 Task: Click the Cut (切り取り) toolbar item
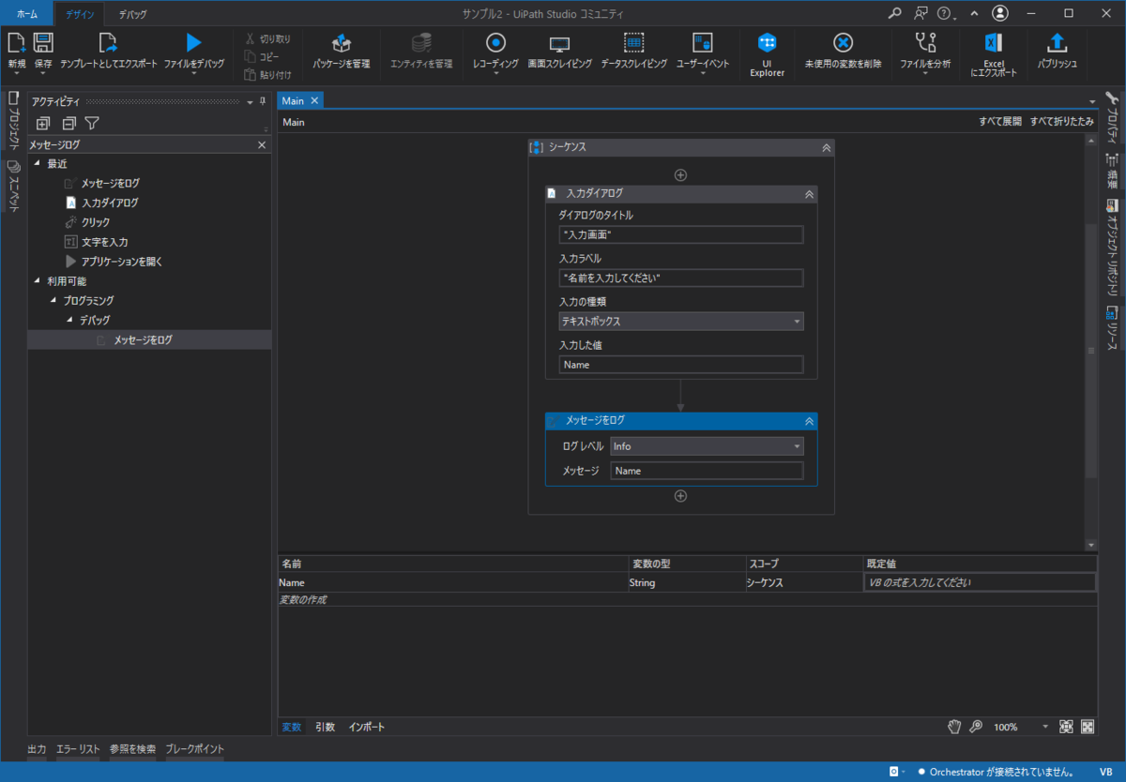[267, 39]
